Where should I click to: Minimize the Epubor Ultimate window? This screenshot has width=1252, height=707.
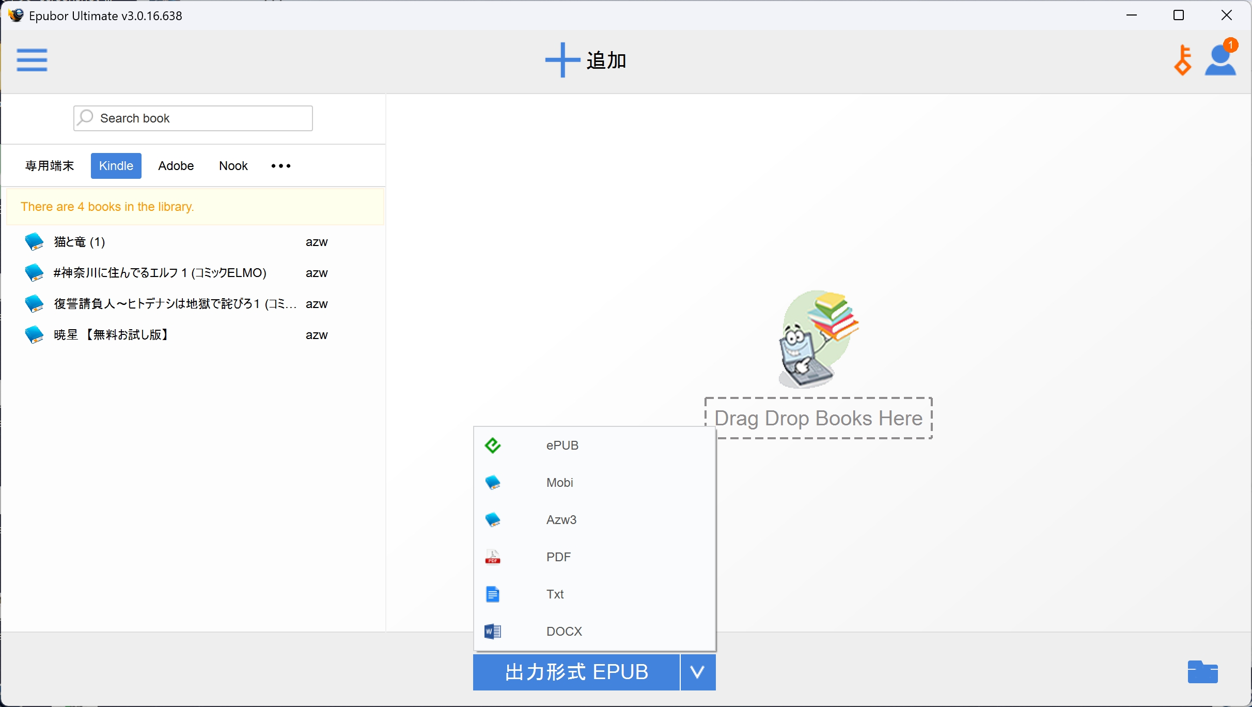click(1132, 15)
